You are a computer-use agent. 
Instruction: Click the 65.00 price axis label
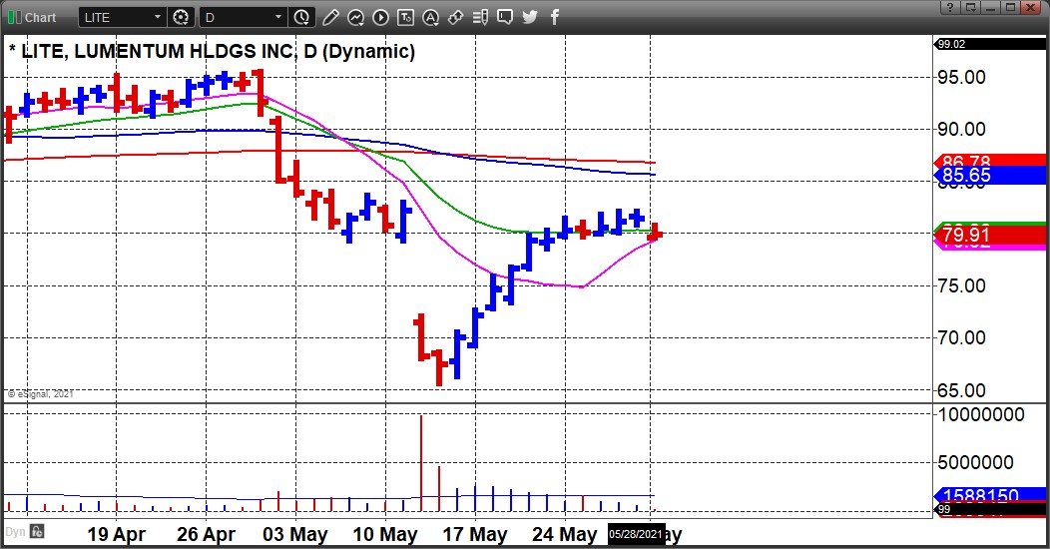tap(961, 390)
